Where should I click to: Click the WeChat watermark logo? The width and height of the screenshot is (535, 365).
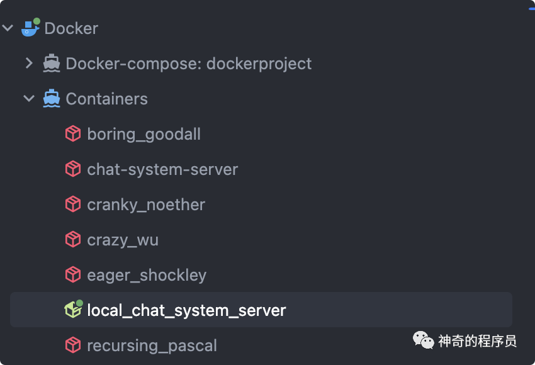coord(423,340)
